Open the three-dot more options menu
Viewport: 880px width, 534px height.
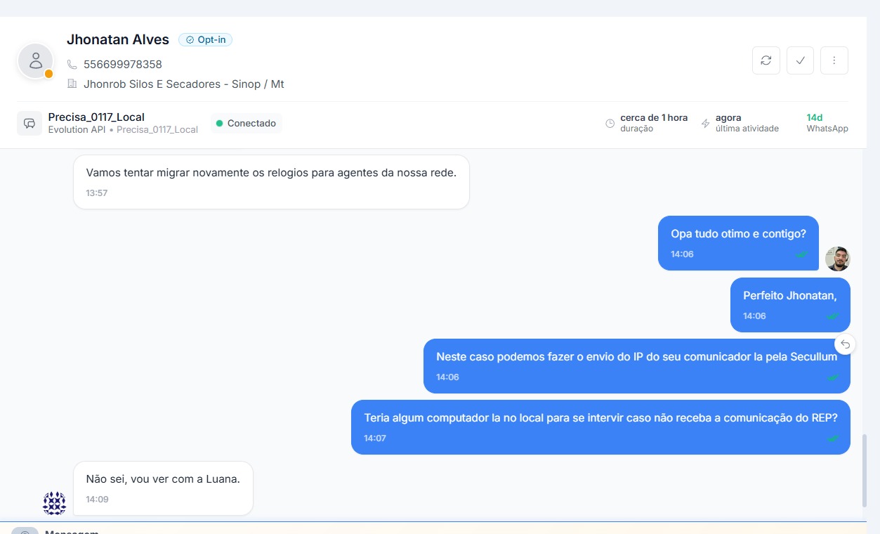click(834, 60)
